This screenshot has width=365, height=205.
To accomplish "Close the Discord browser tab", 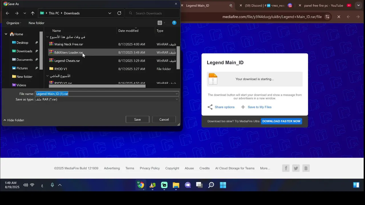I will pyautogui.click(x=241, y=5).
